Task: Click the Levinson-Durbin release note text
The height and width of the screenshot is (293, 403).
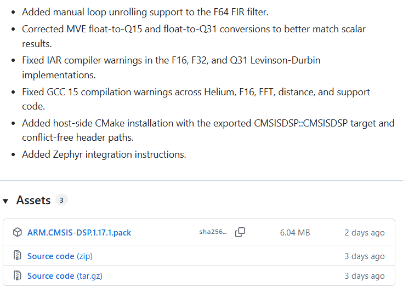Action: pyautogui.click(x=285, y=60)
